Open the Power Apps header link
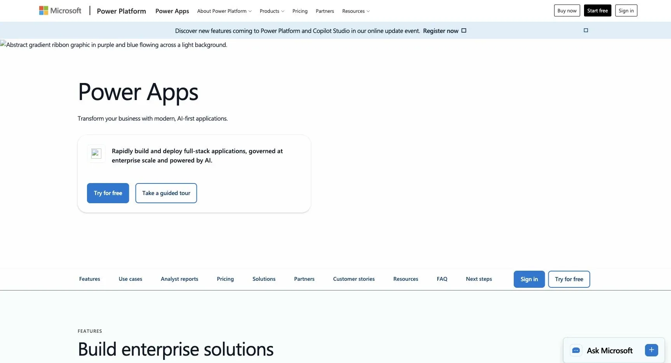Image resolution: width=671 pixels, height=363 pixels. pos(172,11)
